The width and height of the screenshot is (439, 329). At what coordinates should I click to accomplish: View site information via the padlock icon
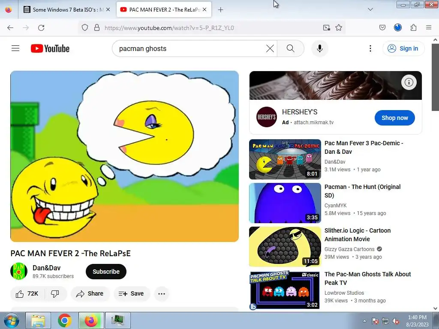pyautogui.click(x=97, y=27)
